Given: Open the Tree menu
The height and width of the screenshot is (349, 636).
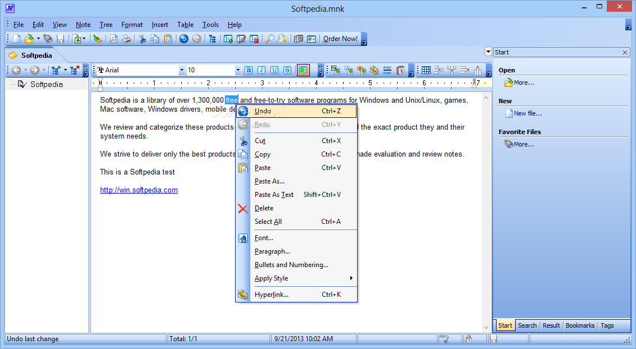Looking at the screenshot, I should (x=106, y=25).
